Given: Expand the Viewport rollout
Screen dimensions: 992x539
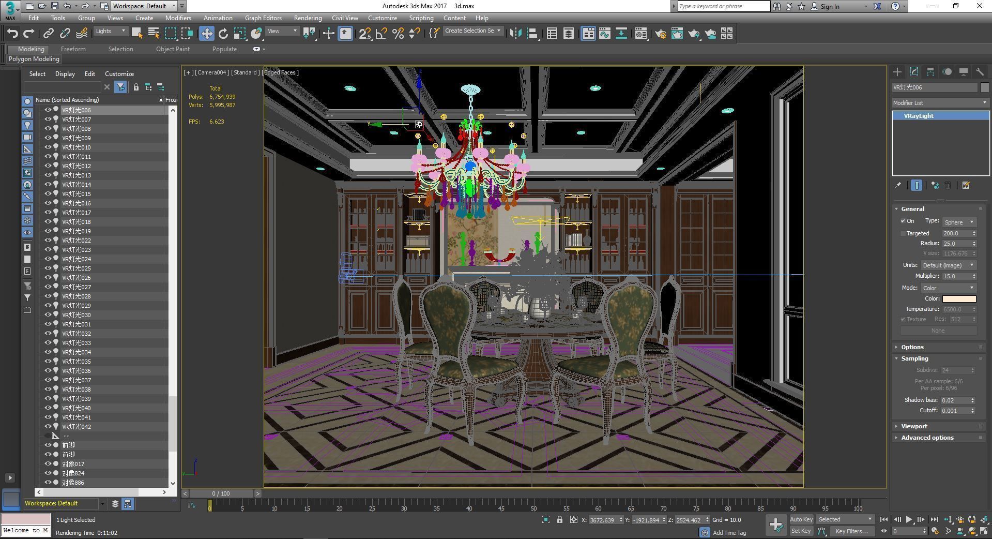Looking at the screenshot, I should 914,426.
